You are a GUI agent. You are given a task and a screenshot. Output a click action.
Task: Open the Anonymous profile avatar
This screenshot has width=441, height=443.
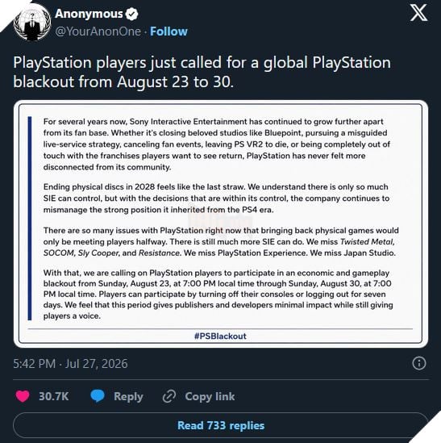tap(32, 23)
